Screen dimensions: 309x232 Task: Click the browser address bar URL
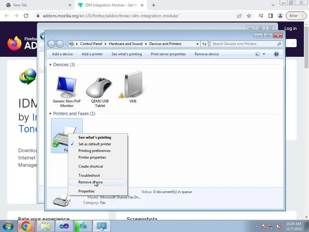pos(111,16)
